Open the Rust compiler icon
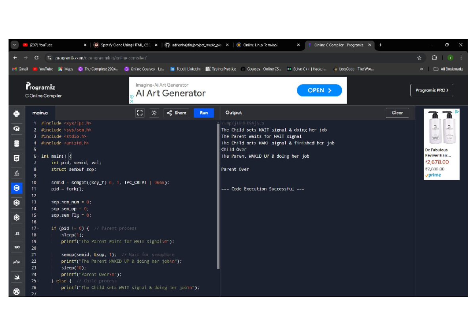476x336 pixels. click(17, 292)
